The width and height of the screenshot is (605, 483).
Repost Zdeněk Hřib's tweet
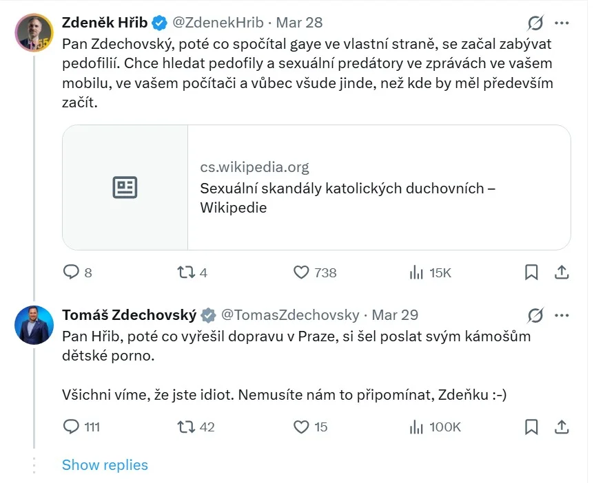[186, 272]
